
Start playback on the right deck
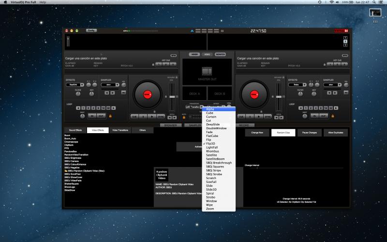tap(259, 117)
